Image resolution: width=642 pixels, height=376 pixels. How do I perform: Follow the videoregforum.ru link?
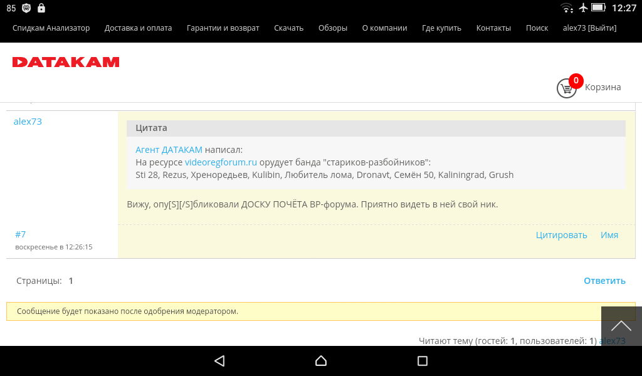coord(221,162)
